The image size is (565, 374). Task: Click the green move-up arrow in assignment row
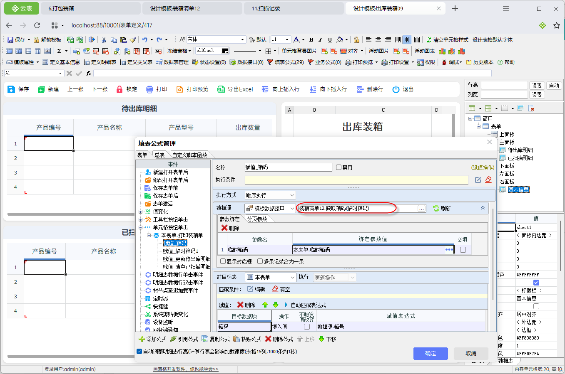pyautogui.click(x=265, y=305)
